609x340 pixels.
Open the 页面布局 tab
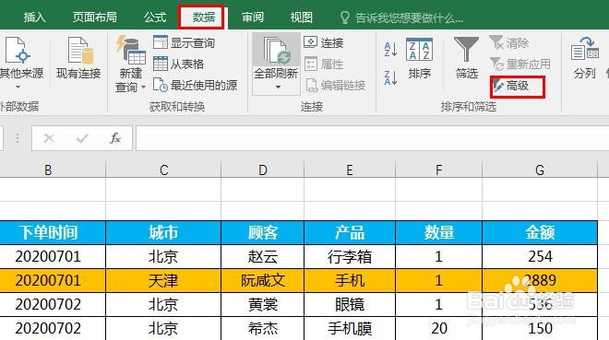point(94,18)
